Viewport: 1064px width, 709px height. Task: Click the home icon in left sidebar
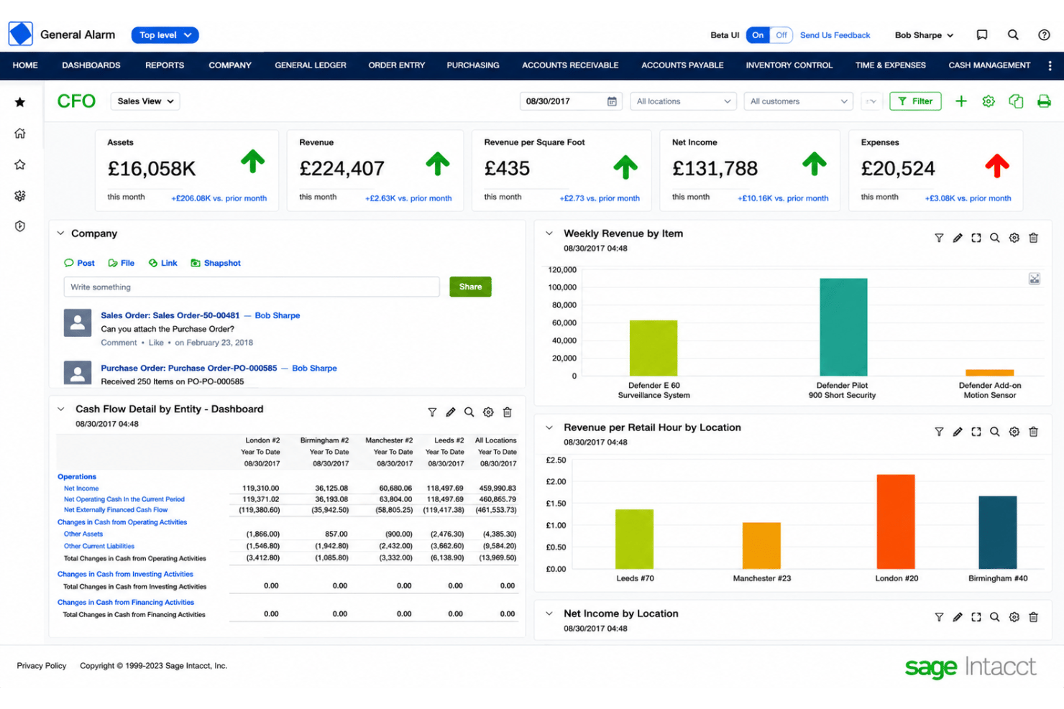tap(20, 133)
